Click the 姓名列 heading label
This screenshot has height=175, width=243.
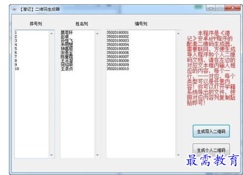81,24
